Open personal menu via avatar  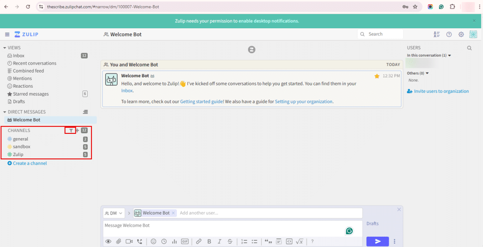click(x=473, y=34)
